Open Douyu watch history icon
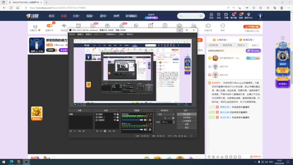The height and width of the screenshot is (165, 293). click(211, 16)
